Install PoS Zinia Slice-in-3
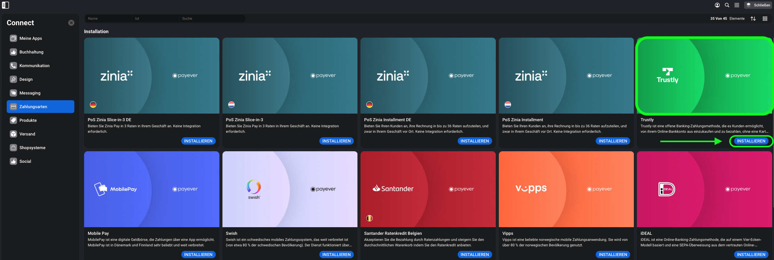 click(x=336, y=141)
